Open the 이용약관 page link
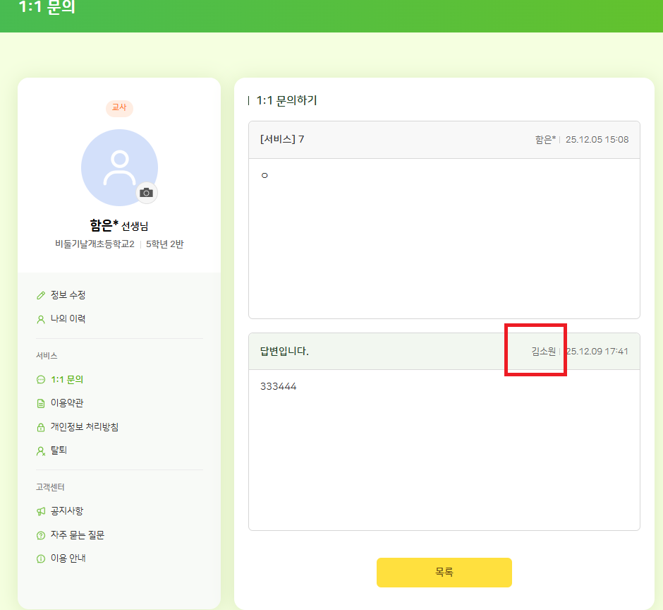Screen dimensions: 663x610 68,404
